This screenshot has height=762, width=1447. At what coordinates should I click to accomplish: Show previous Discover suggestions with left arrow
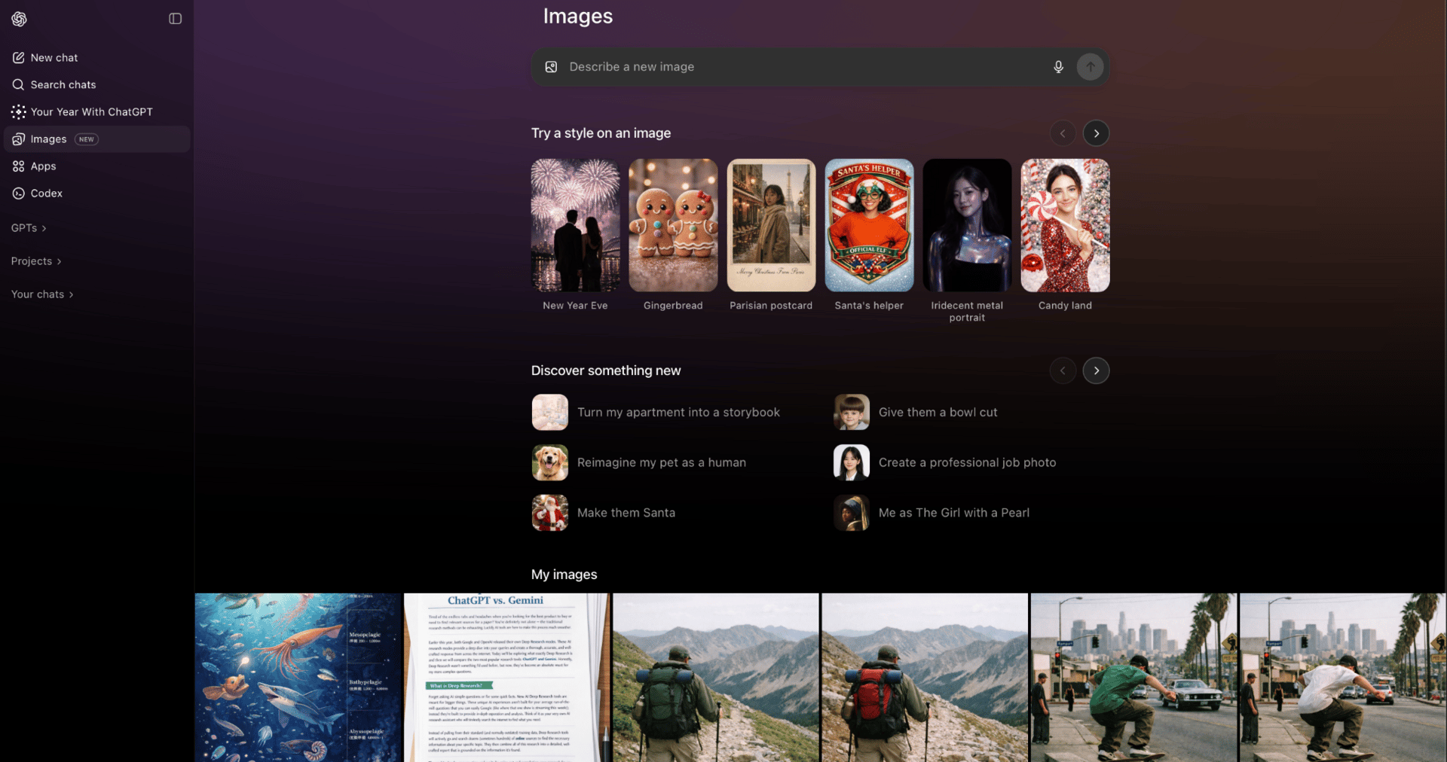point(1063,370)
